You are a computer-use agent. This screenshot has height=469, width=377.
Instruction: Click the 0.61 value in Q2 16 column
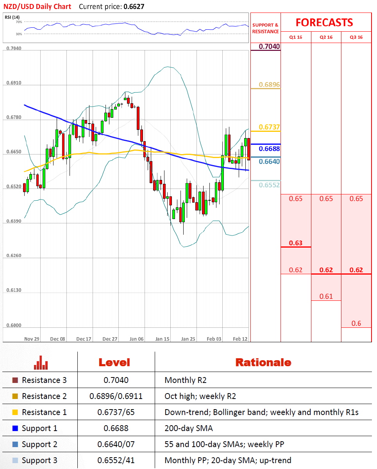(x=326, y=296)
